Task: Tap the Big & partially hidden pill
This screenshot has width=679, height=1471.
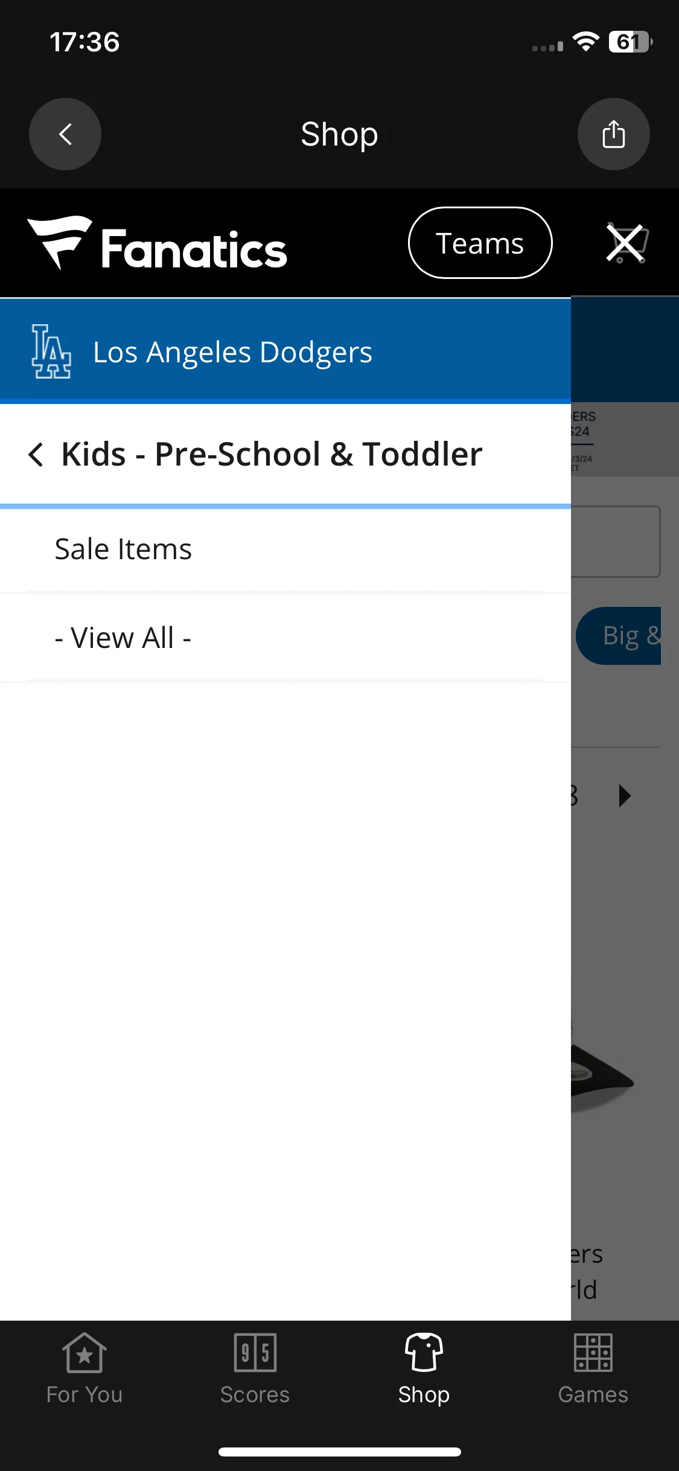Action: 619,636
